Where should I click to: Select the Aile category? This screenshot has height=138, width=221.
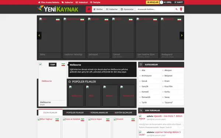click(x=143, y=70)
